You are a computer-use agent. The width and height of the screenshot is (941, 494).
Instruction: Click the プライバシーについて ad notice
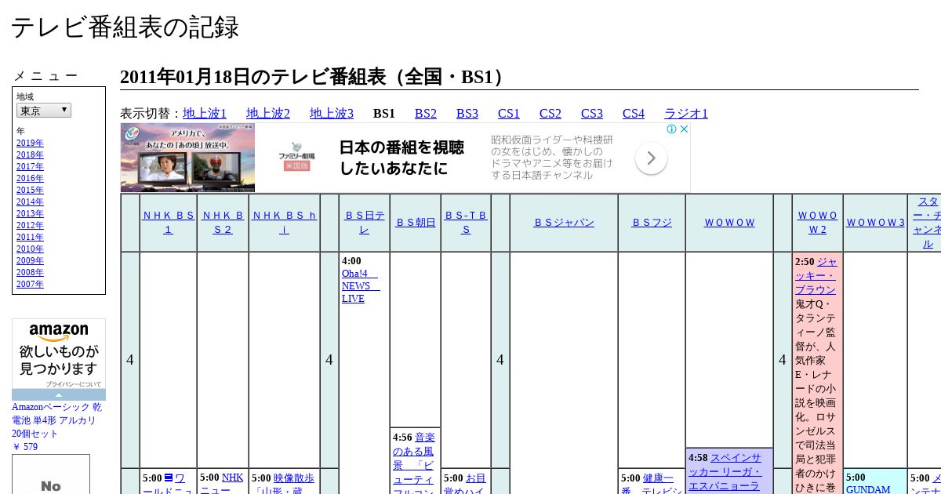click(x=74, y=384)
